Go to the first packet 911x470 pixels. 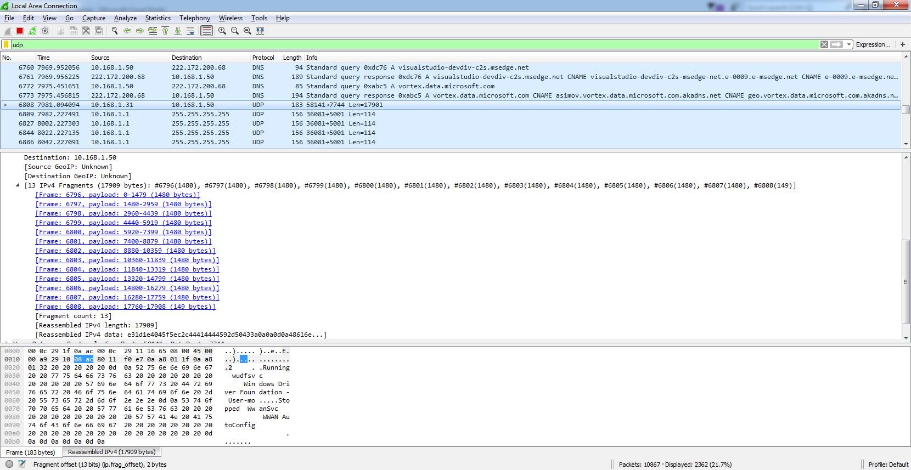click(x=165, y=31)
